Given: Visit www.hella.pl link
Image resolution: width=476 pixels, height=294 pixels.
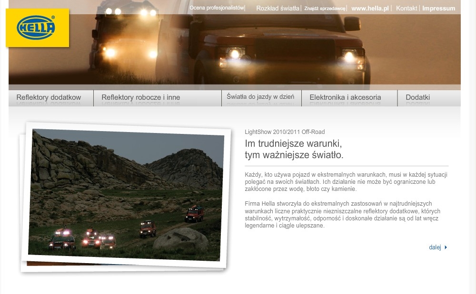Looking at the screenshot, I should coord(370,9).
